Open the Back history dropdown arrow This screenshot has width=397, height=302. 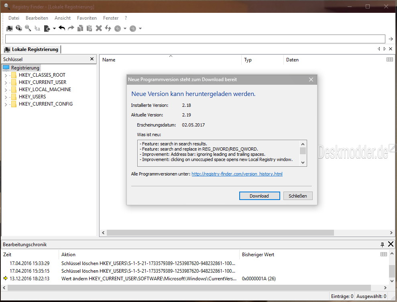125,29
